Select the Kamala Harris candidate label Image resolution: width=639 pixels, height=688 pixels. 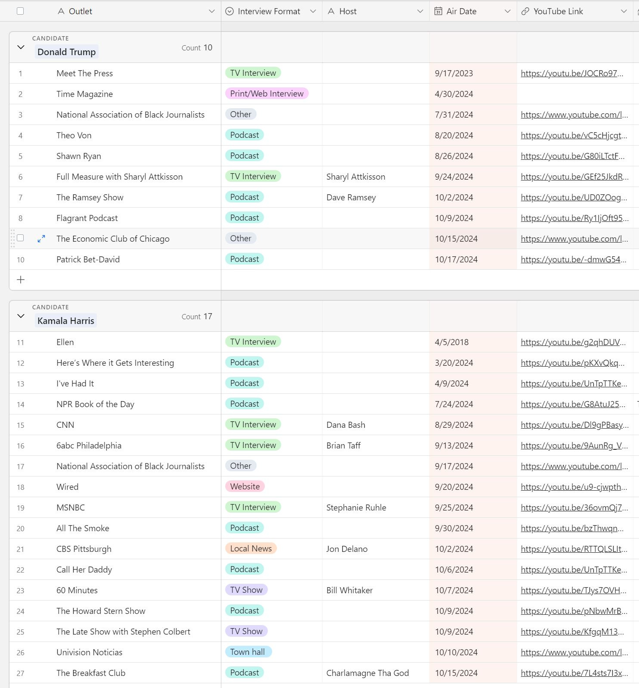(x=66, y=321)
